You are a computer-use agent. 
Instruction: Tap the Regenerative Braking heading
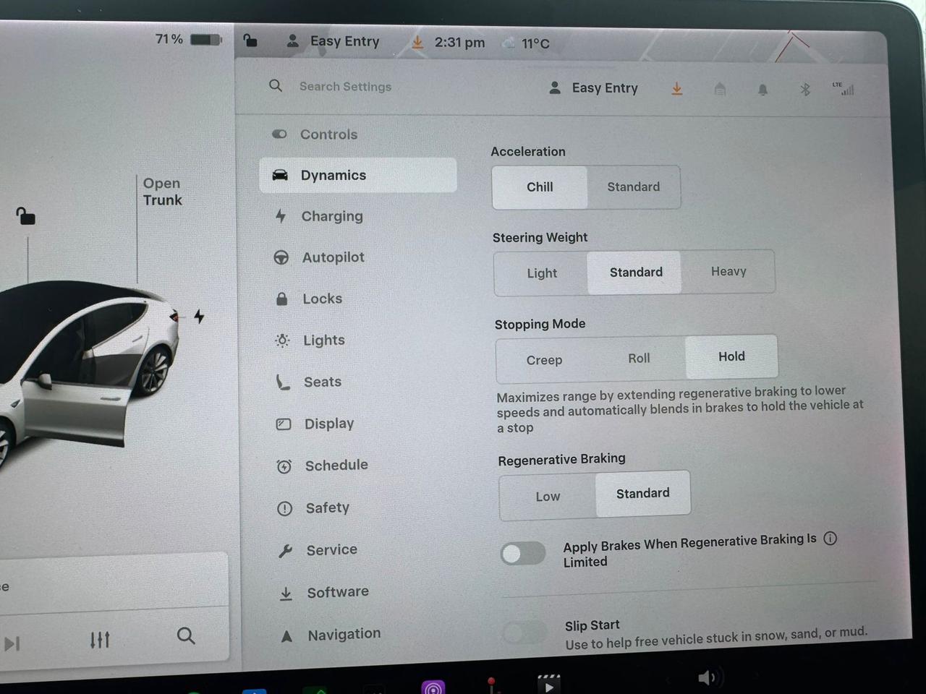tap(562, 460)
